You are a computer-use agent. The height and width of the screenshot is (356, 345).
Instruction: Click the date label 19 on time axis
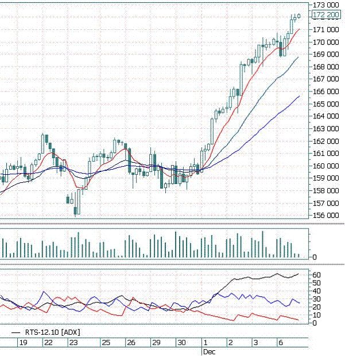tap(24, 343)
